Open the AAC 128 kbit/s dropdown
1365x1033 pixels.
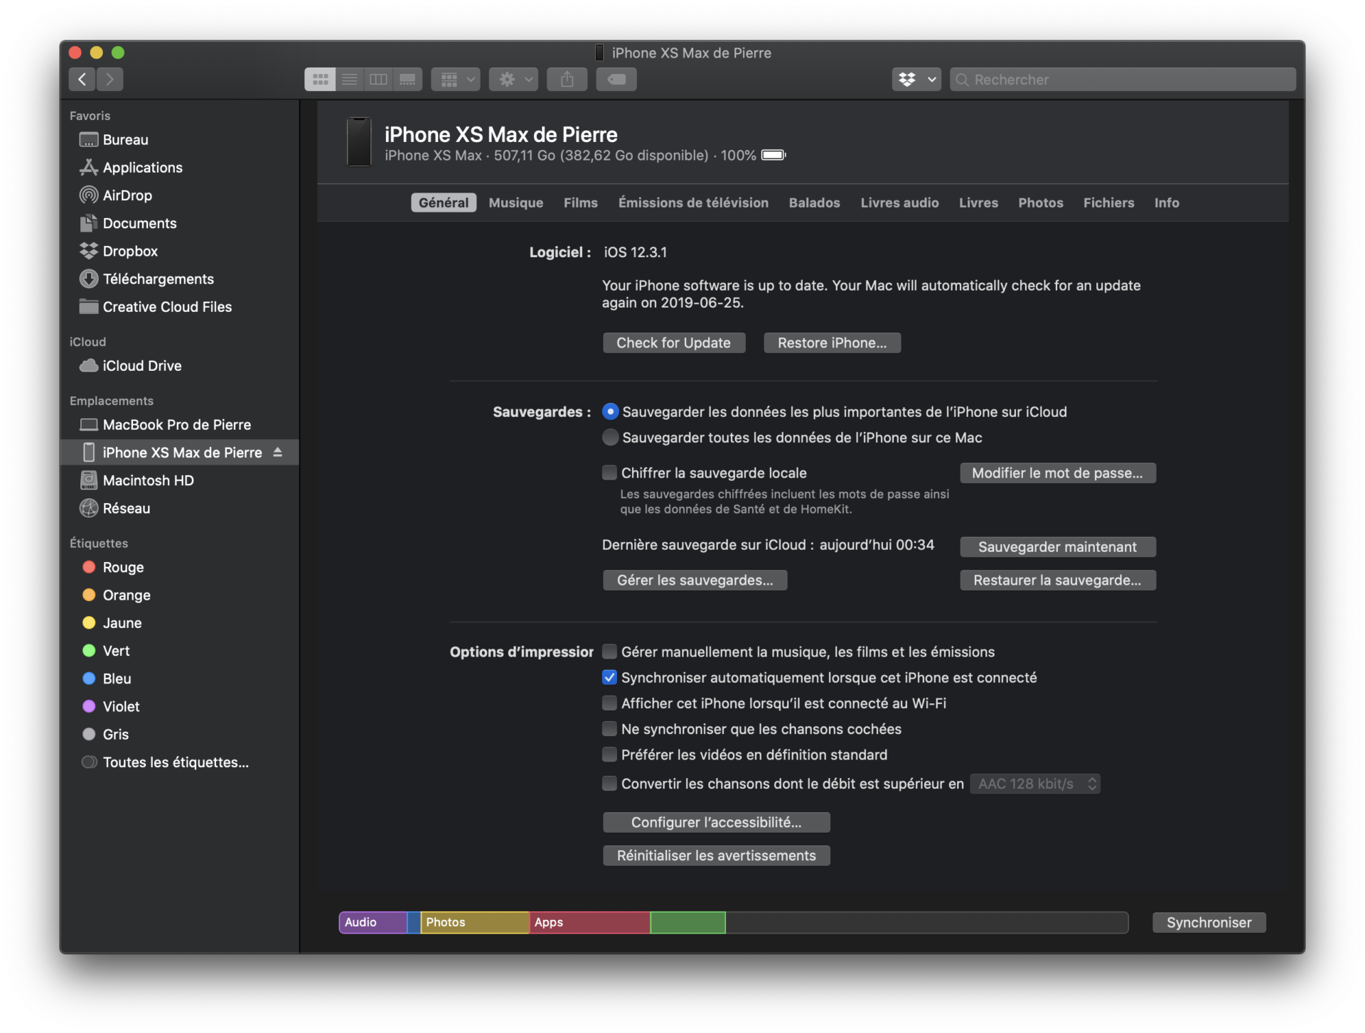[x=1036, y=784]
